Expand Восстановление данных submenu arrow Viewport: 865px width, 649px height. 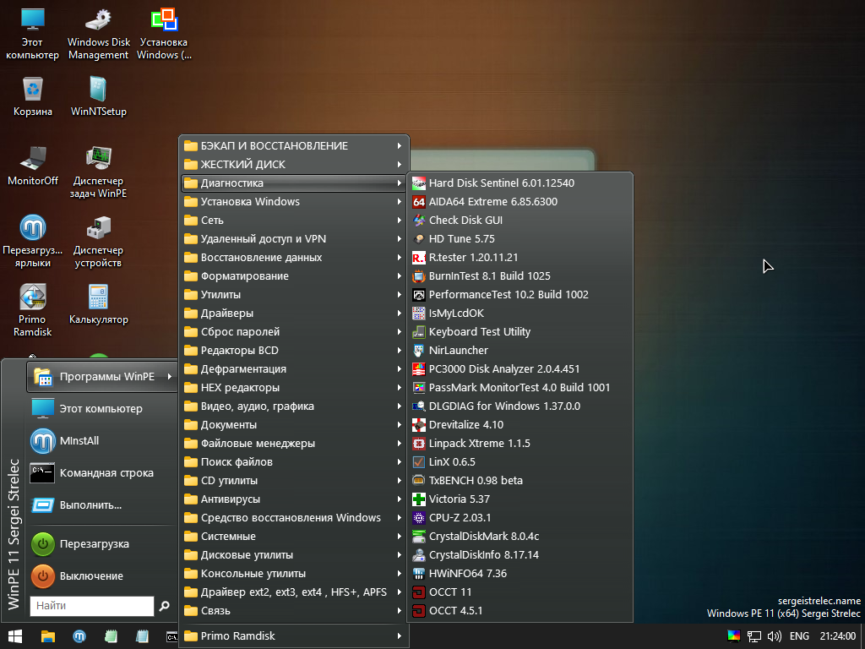(x=399, y=257)
